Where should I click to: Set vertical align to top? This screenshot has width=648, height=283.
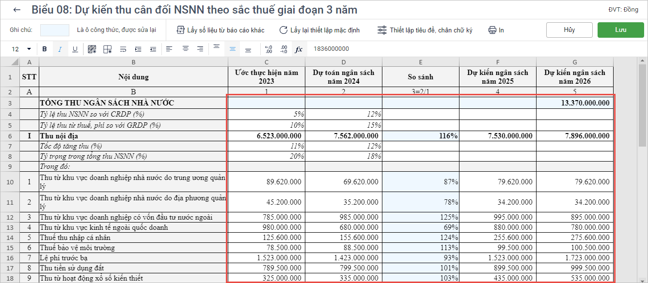coord(217,48)
